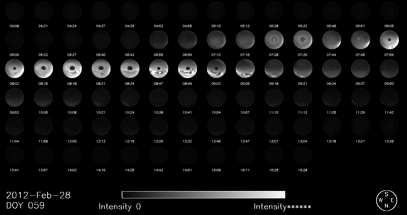This screenshot has width=407, height=215.
Task: Select the 11:42 time label
Action: pyautogui.click(x=389, y=112)
